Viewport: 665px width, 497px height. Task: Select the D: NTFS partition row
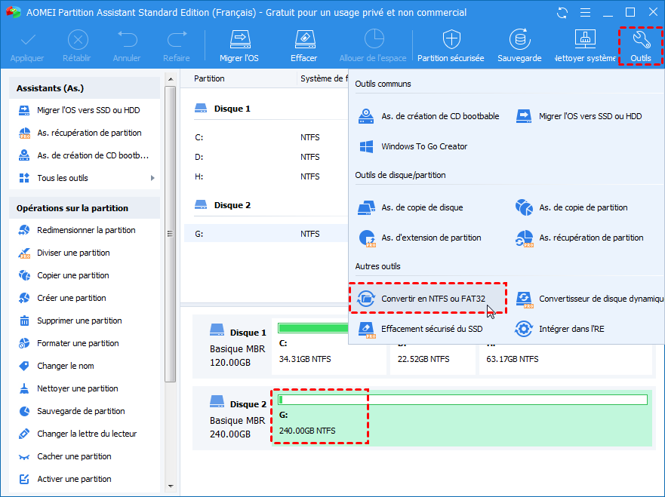pyautogui.click(x=266, y=157)
